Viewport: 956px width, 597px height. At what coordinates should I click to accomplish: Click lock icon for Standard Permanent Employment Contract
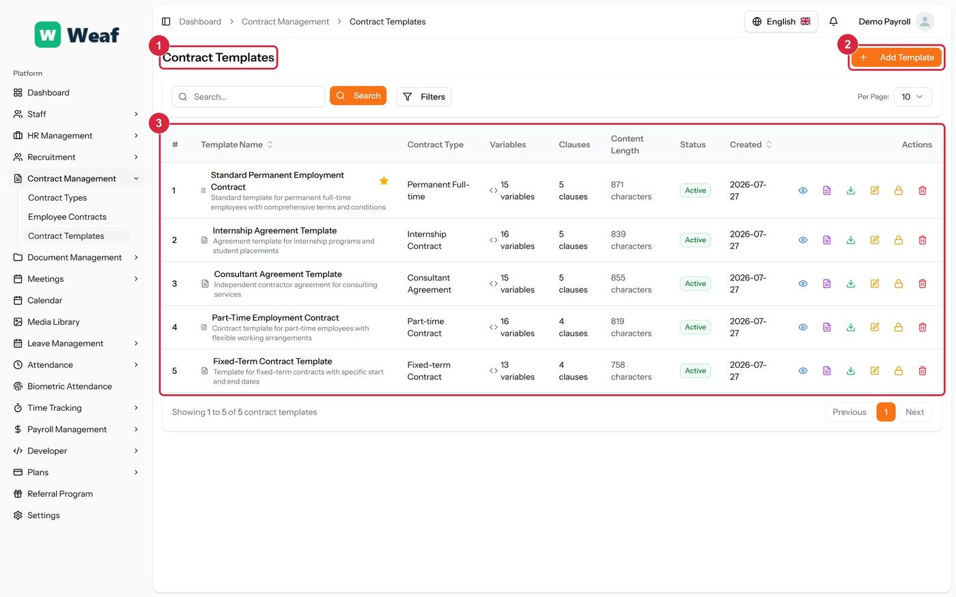coord(899,190)
